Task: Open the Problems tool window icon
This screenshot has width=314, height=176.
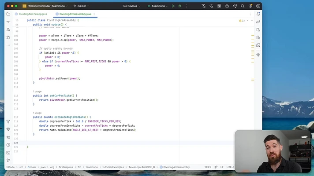Action: tap(8, 145)
